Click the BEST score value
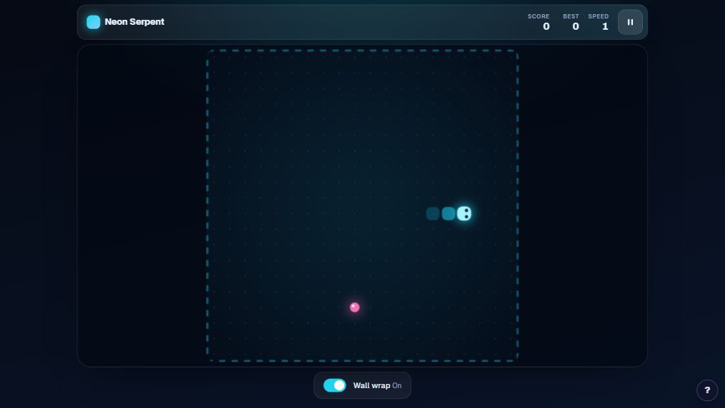 click(575, 26)
